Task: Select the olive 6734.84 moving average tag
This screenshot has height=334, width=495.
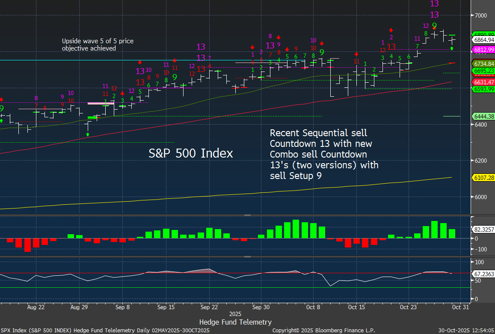Action: click(483, 63)
